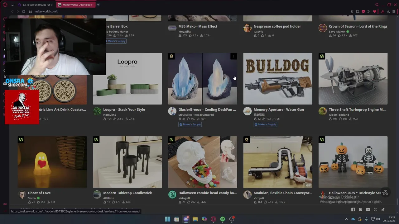The width and height of the screenshot is (399, 224).
Task: Open the Loopra planter thumbnail
Action: coord(127,79)
